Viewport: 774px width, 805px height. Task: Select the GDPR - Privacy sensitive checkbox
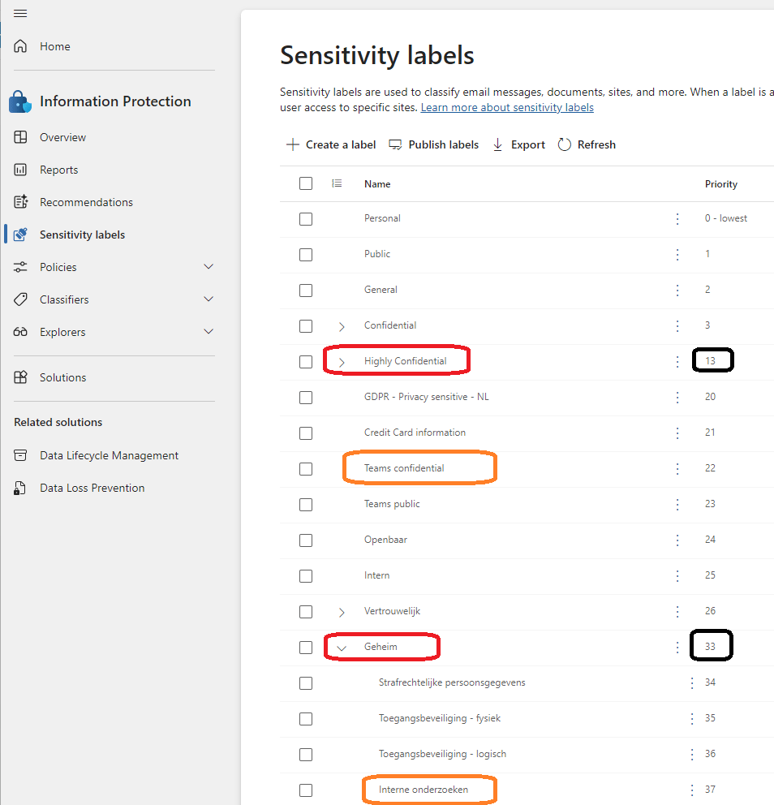pos(306,397)
